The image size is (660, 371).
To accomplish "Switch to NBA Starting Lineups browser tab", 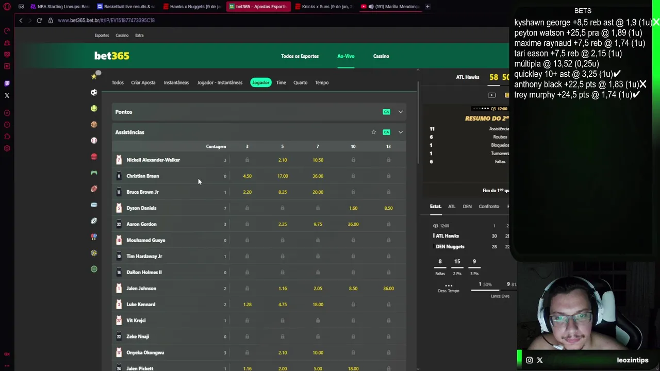I will point(59,7).
